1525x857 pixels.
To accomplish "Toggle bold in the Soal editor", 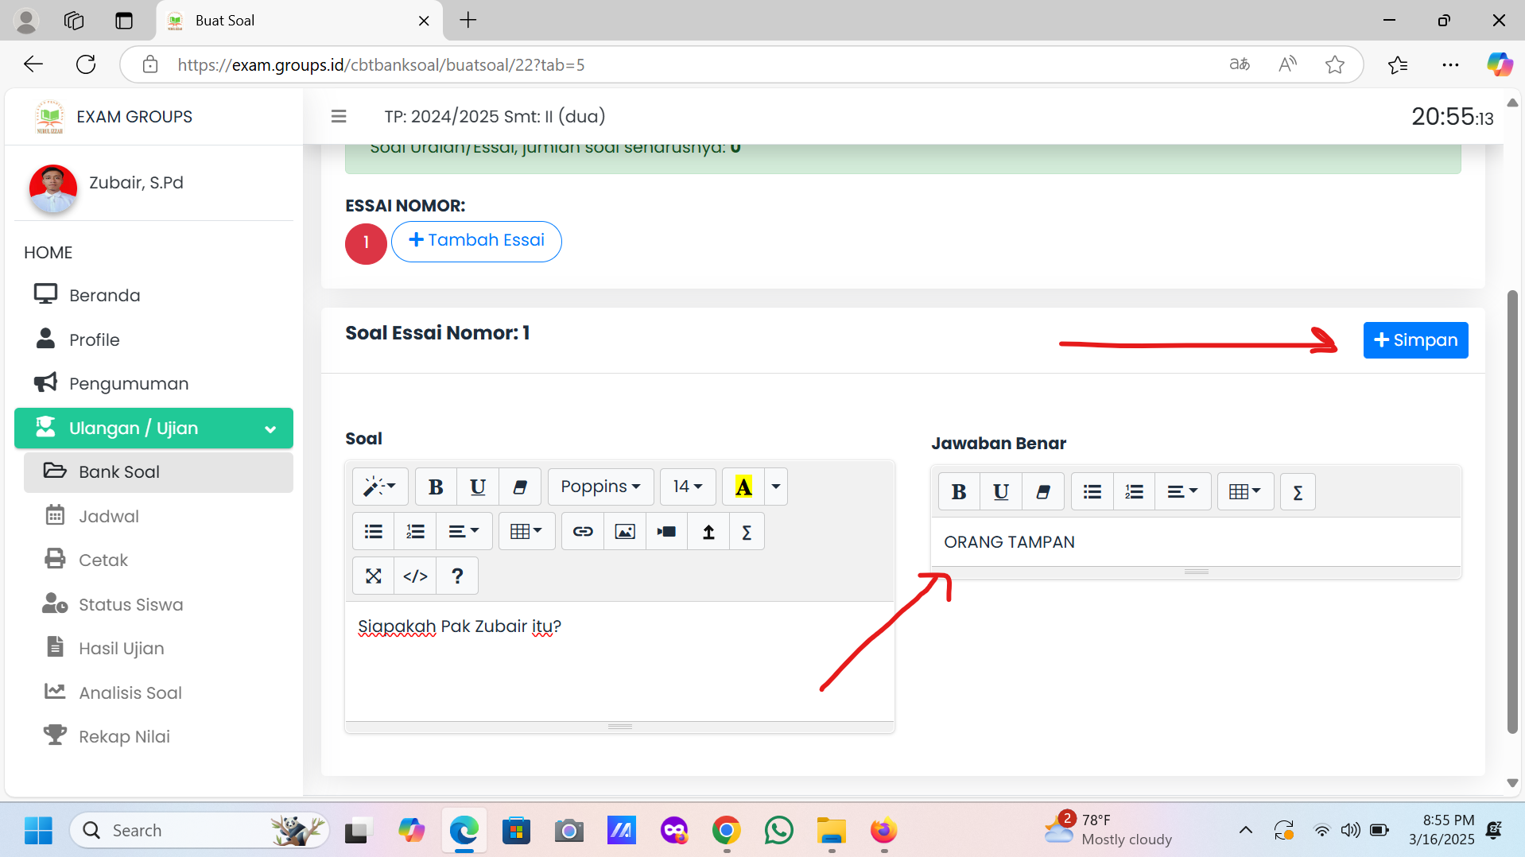I will point(436,487).
